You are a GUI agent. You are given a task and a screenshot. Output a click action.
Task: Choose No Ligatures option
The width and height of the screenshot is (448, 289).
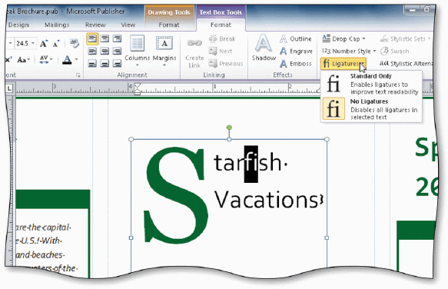pos(371,109)
